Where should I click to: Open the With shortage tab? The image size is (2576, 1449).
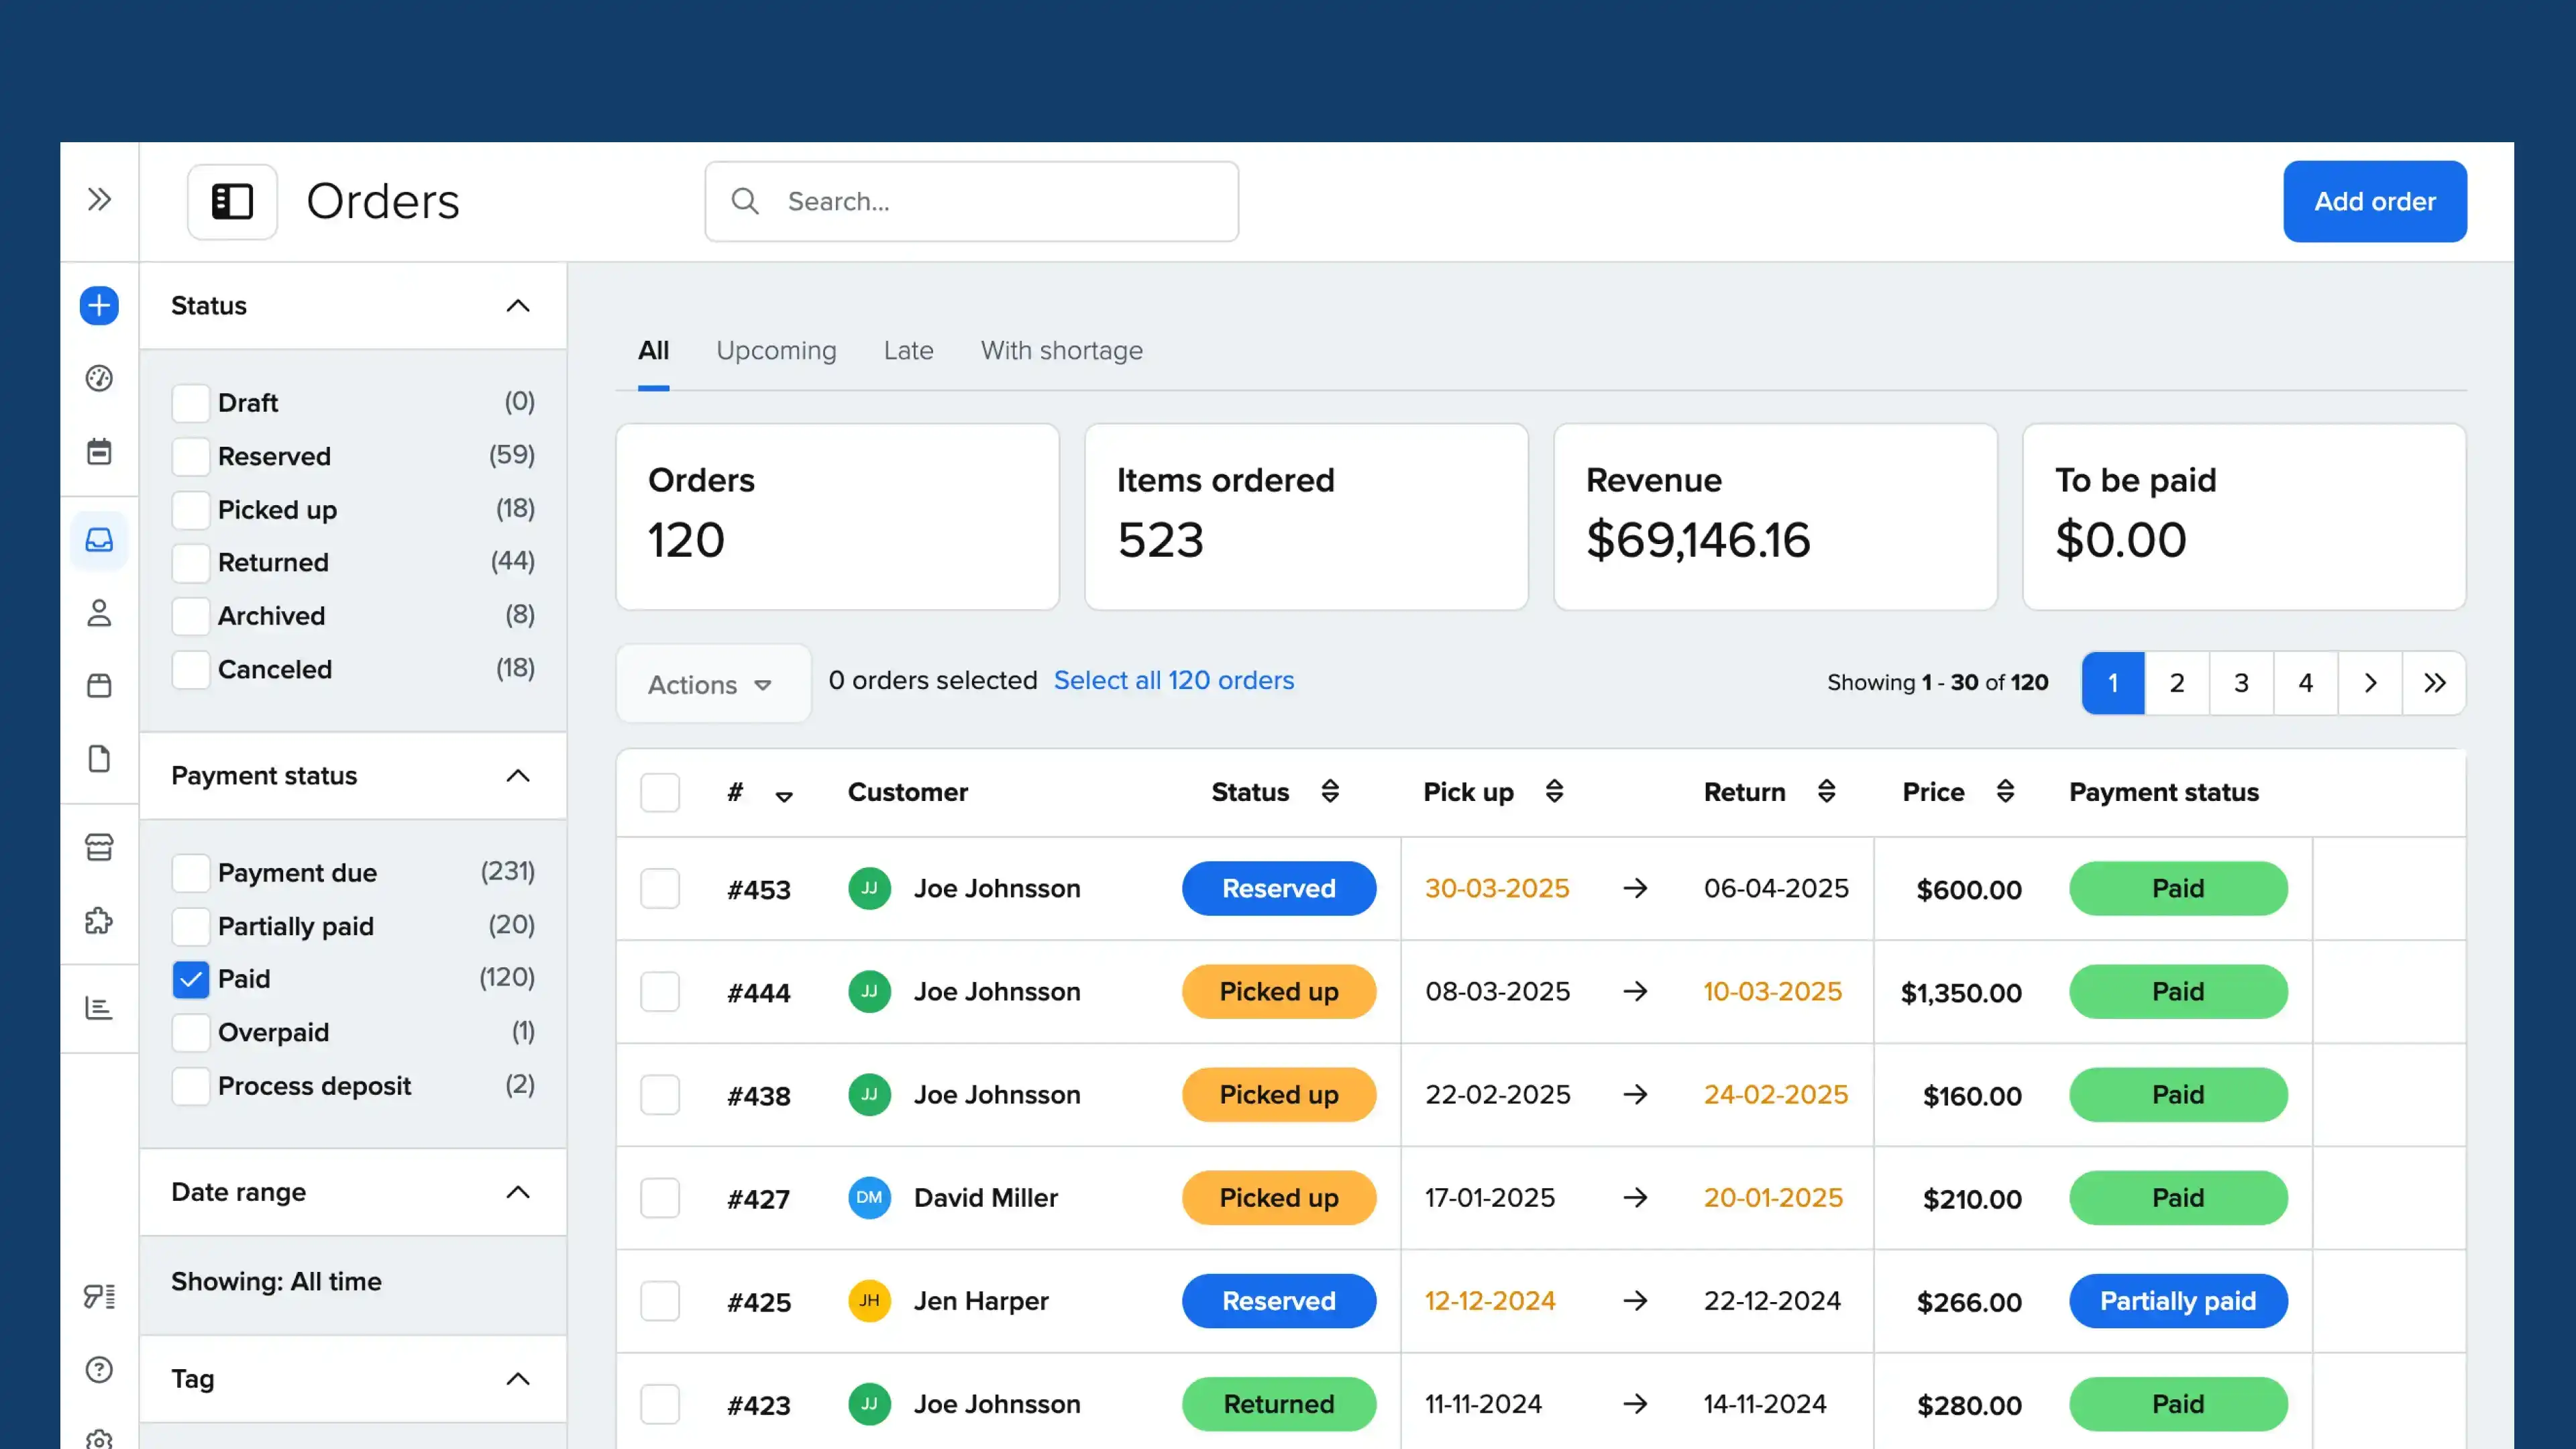tap(1061, 350)
